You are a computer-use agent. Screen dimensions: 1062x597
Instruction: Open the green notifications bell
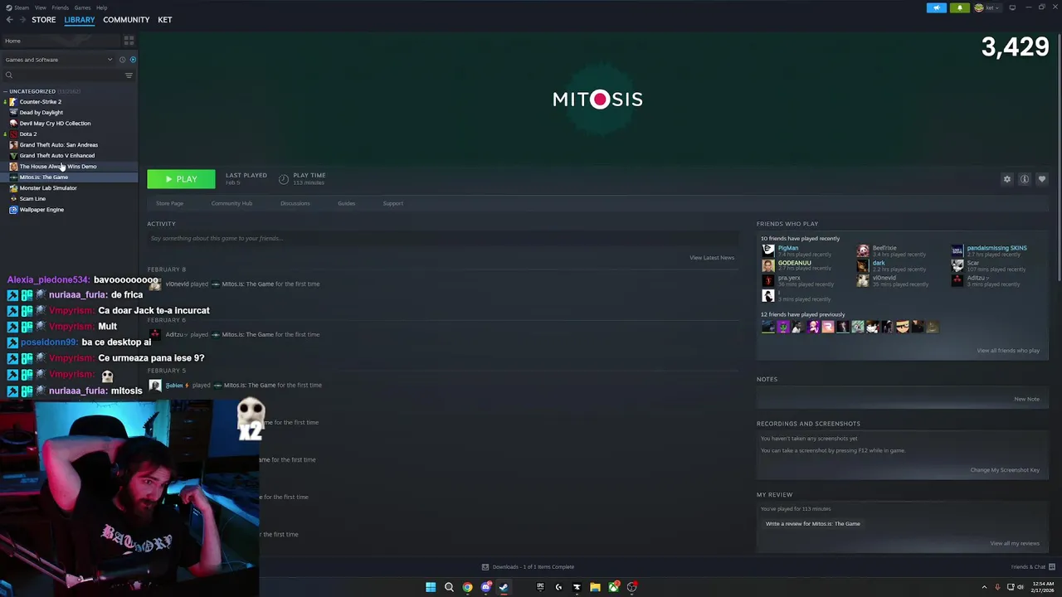pyautogui.click(x=960, y=7)
